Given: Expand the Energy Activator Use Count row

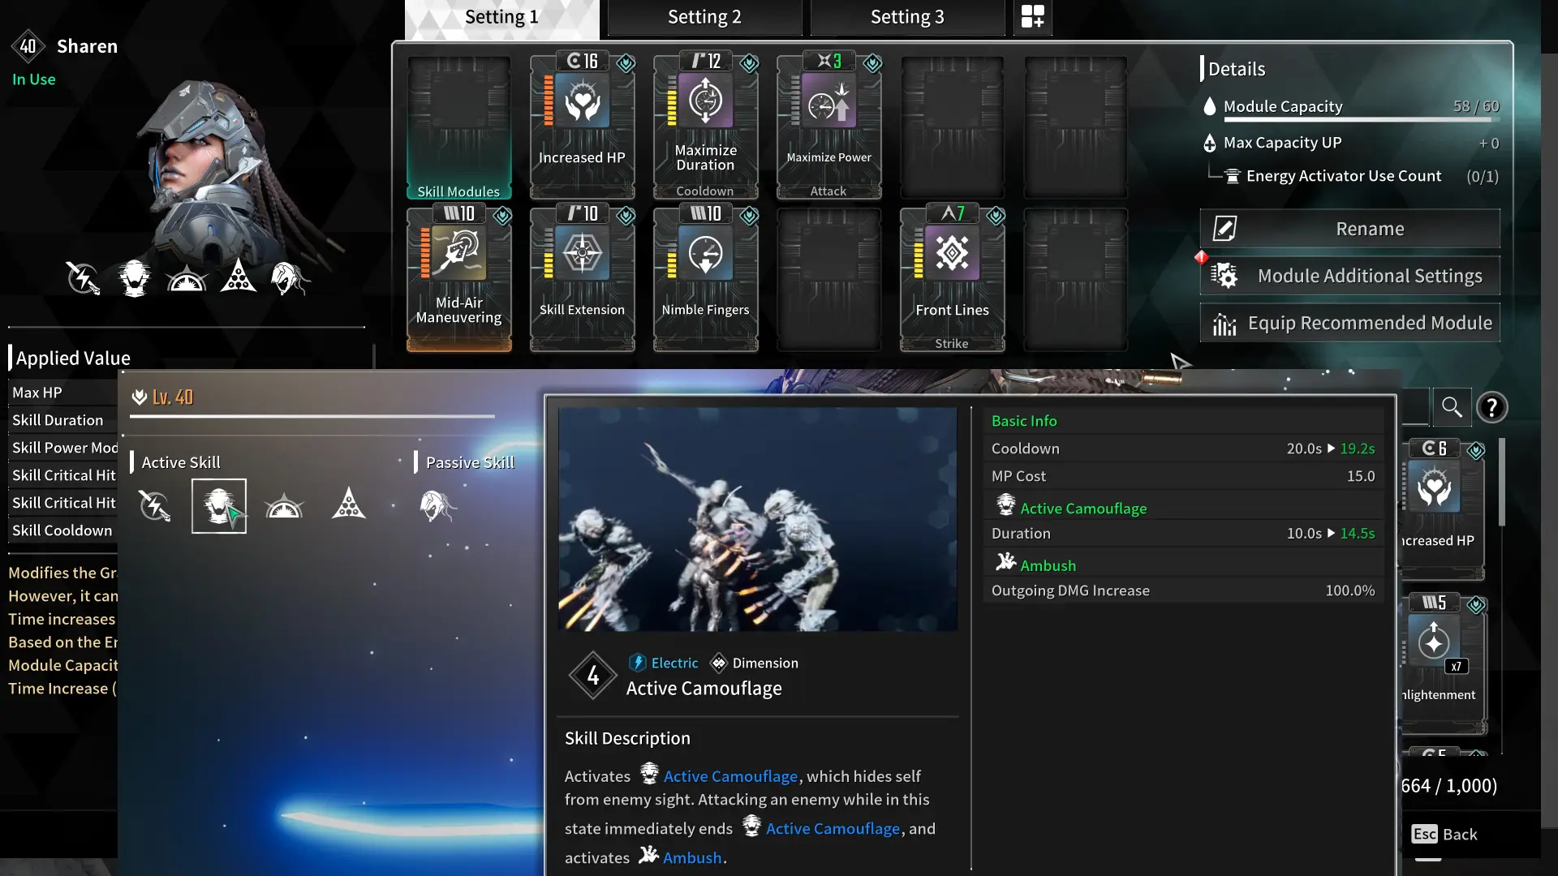Looking at the screenshot, I should [x=1343, y=176].
